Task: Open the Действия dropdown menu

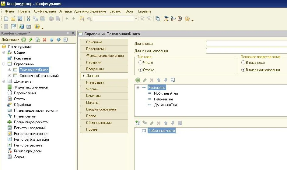Action: click(x=10, y=40)
